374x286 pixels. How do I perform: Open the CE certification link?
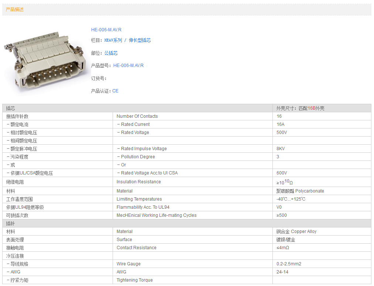[115, 91]
